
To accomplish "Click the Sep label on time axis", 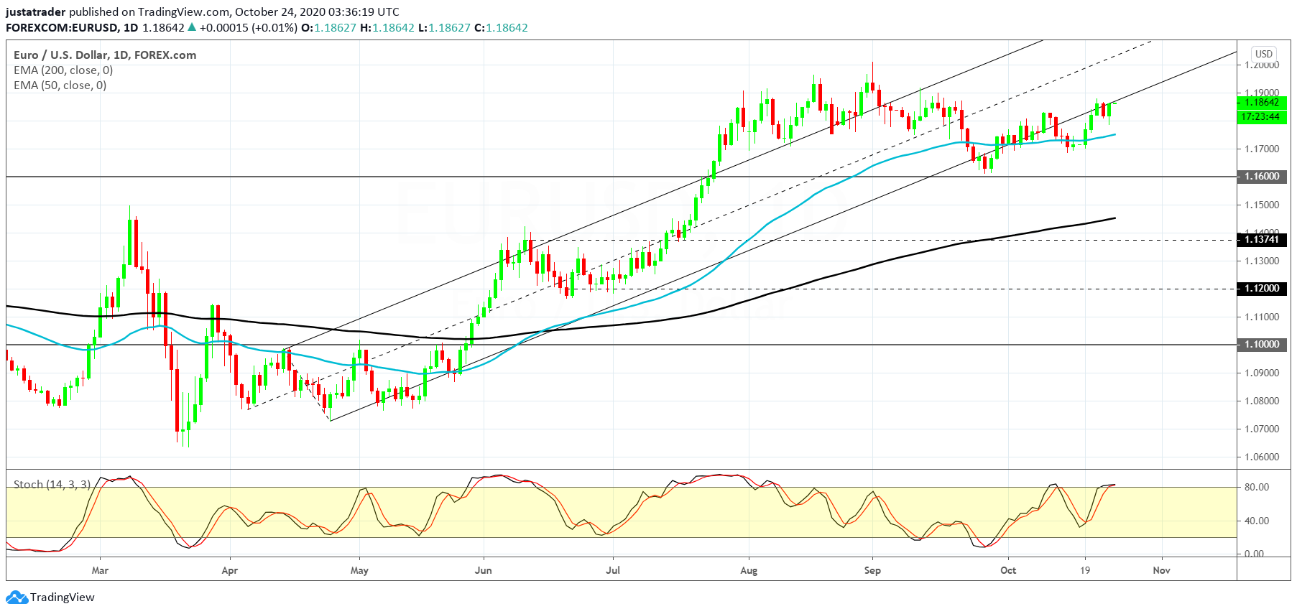I will click(x=872, y=570).
